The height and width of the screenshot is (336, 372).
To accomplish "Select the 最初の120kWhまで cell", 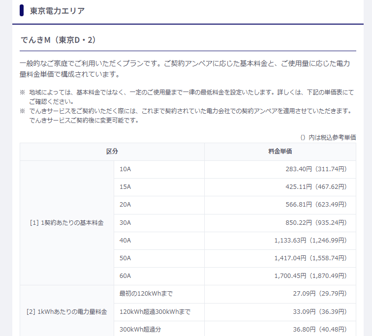I will (x=159, y=294).
